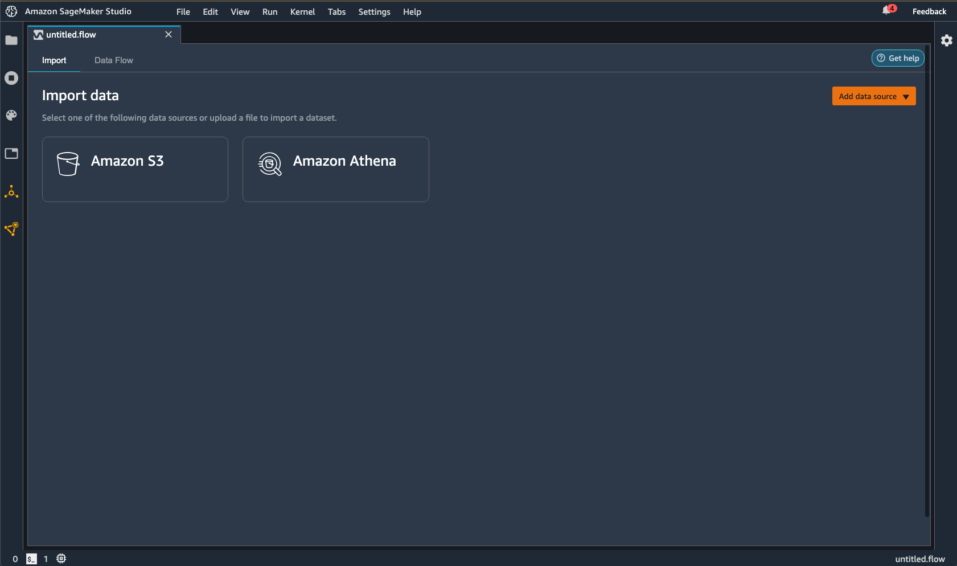The width and height of the screenshot is (957, 566).
Task: Open a terminal via the status bar icon
Action: [30, 559]
